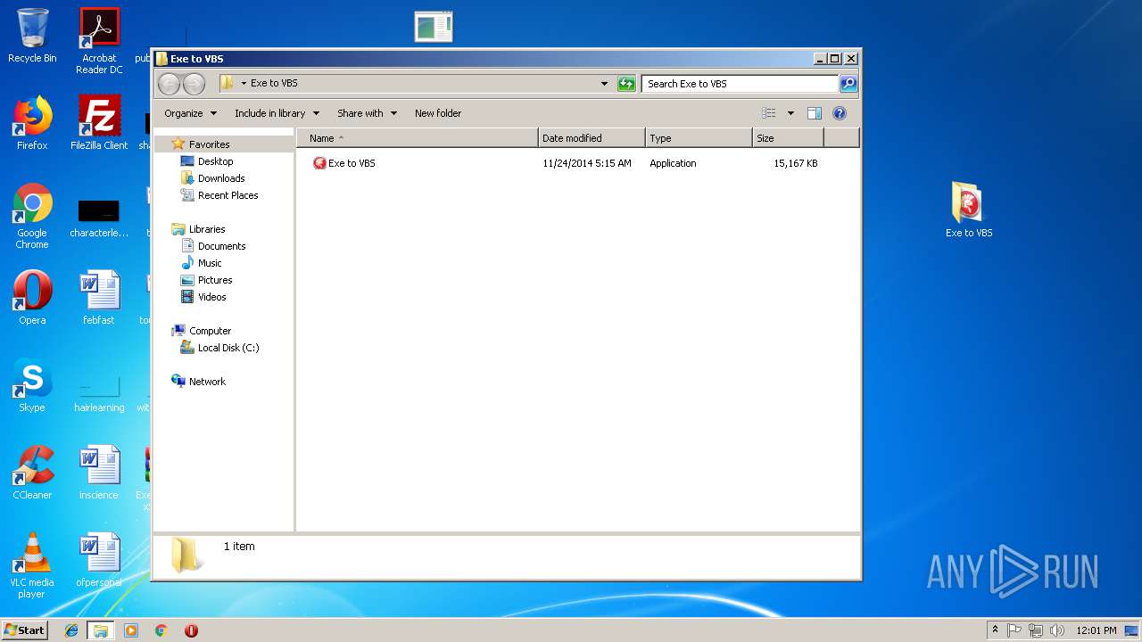Select Network in navigation pane
Image resolution: width=1142 pixels, height=642 pixels.
pyautogui.click(x=207, y=382)
